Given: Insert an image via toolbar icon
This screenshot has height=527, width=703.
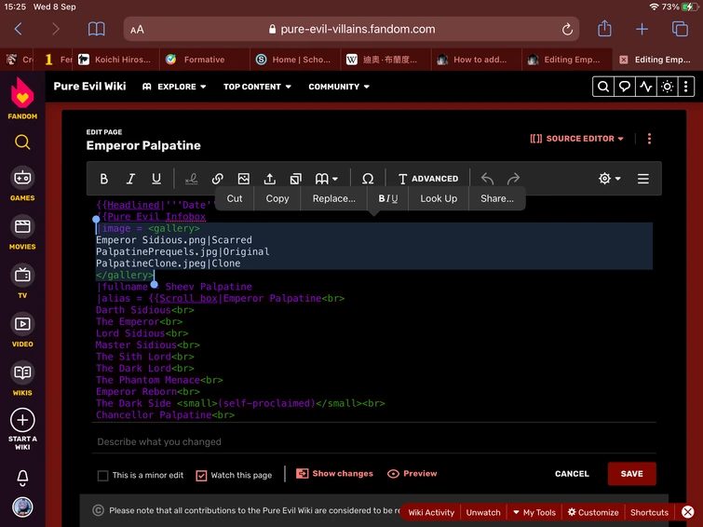Looking at the screenshot, I should [243, 179].
